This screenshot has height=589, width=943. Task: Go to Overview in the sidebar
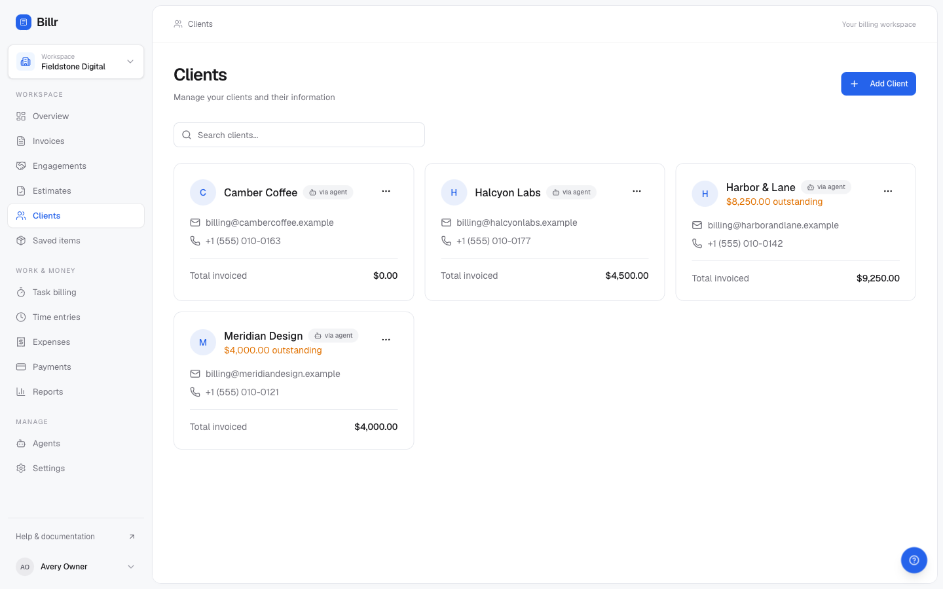click(x=76, y=116)
